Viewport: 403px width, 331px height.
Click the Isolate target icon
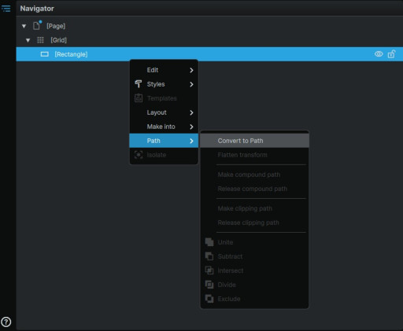click(x=139, y=155)
